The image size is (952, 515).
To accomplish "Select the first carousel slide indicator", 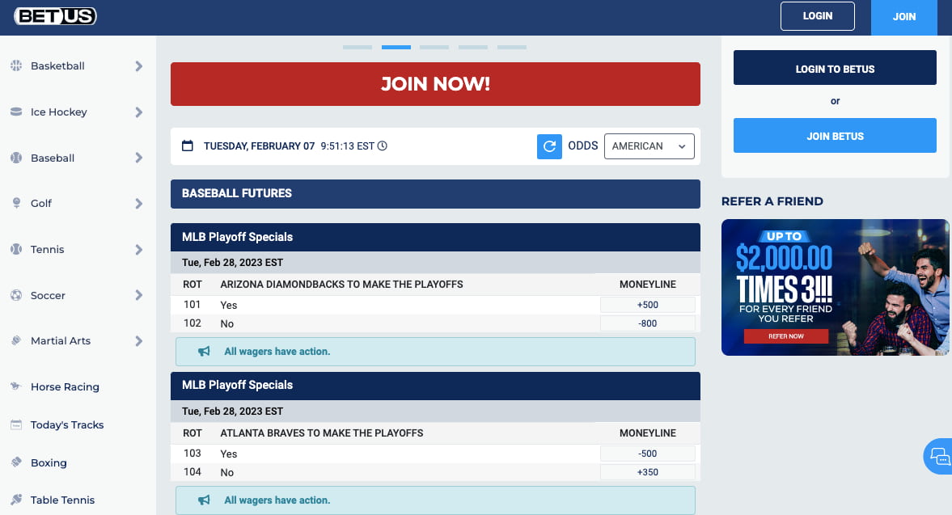I will tap(357, 47).
